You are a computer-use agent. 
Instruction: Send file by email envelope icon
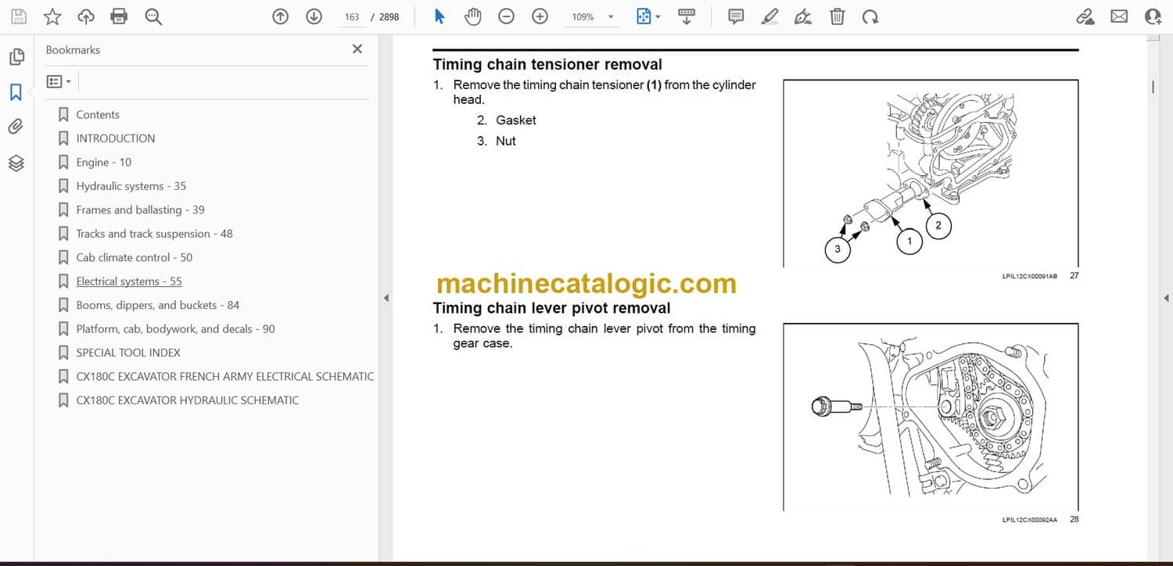pyautogui.click(x=1119, y=16)
